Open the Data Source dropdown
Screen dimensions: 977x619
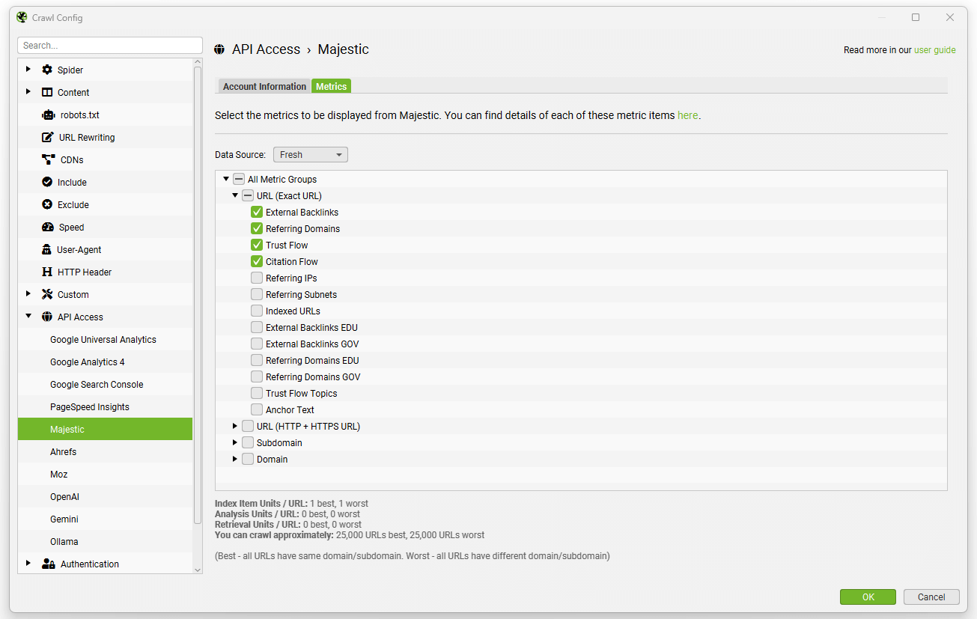(x=310, y=154)
